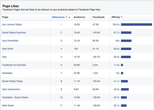Toggle the Relevance sort arrow

pos(70,17)
